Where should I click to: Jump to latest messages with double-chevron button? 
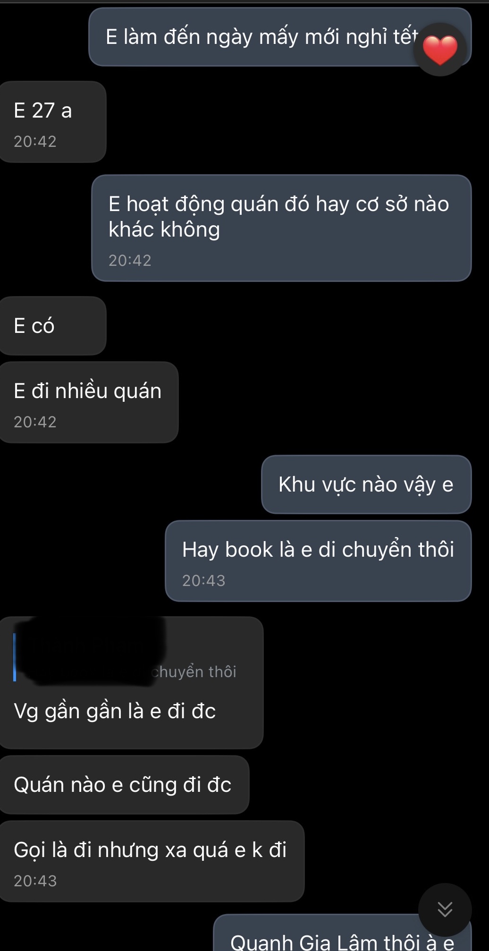click(445, 909)
